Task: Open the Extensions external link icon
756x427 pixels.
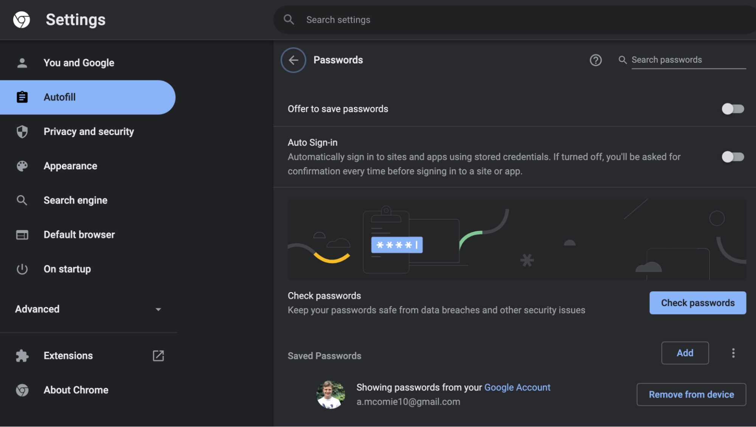Action: point(158,356)
